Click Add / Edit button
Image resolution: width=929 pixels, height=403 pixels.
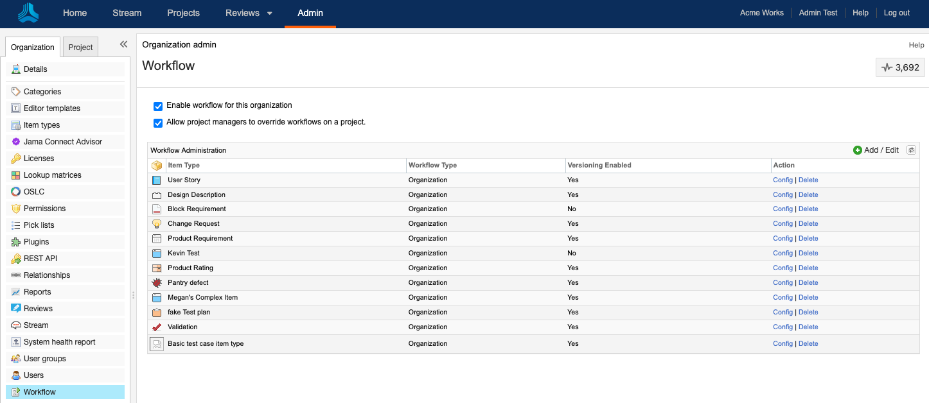point(876,150)
